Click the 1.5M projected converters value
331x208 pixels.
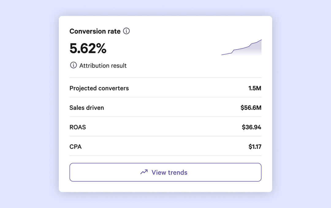tap(255, 88)
